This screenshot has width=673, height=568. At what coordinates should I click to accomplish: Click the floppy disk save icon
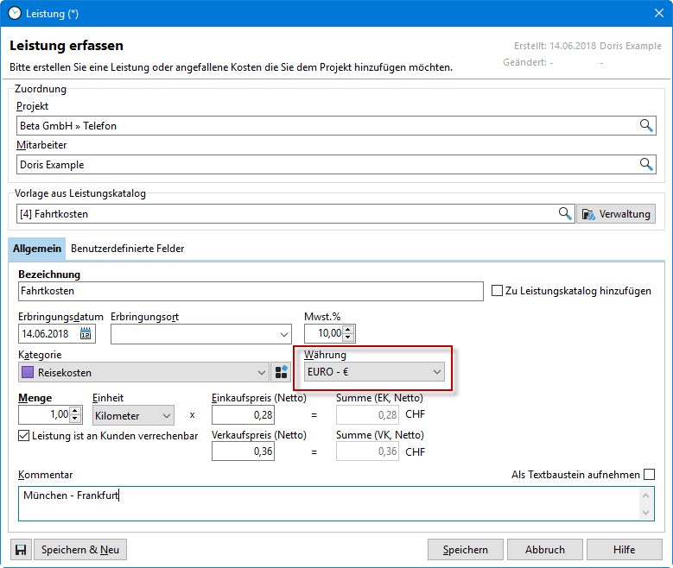21,550
